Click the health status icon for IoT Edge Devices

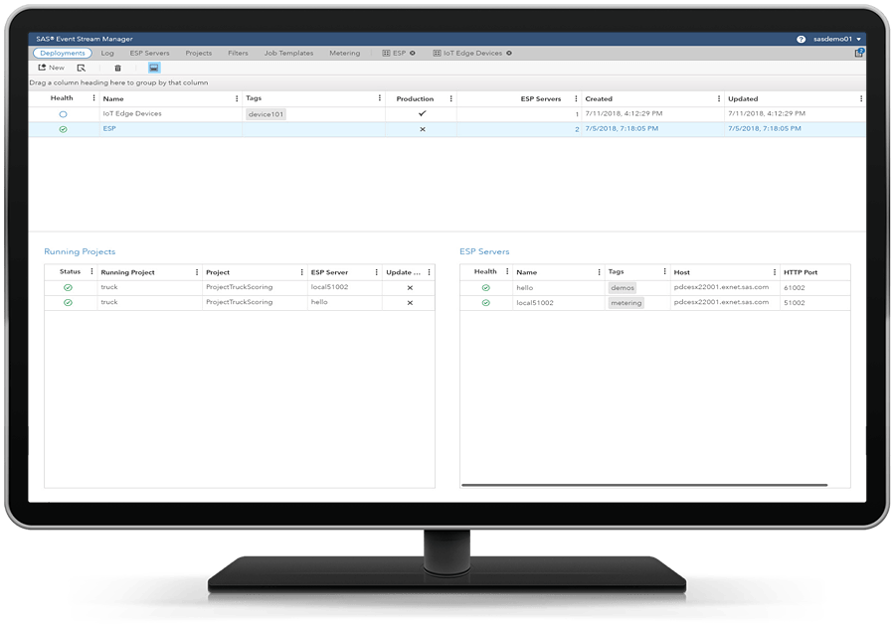(x=62, y=113)
